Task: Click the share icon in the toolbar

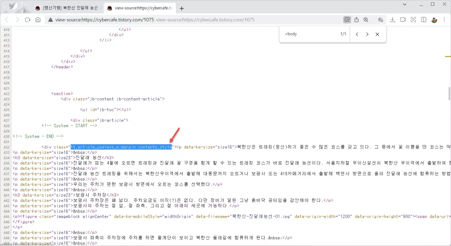Action: [357, 20]
